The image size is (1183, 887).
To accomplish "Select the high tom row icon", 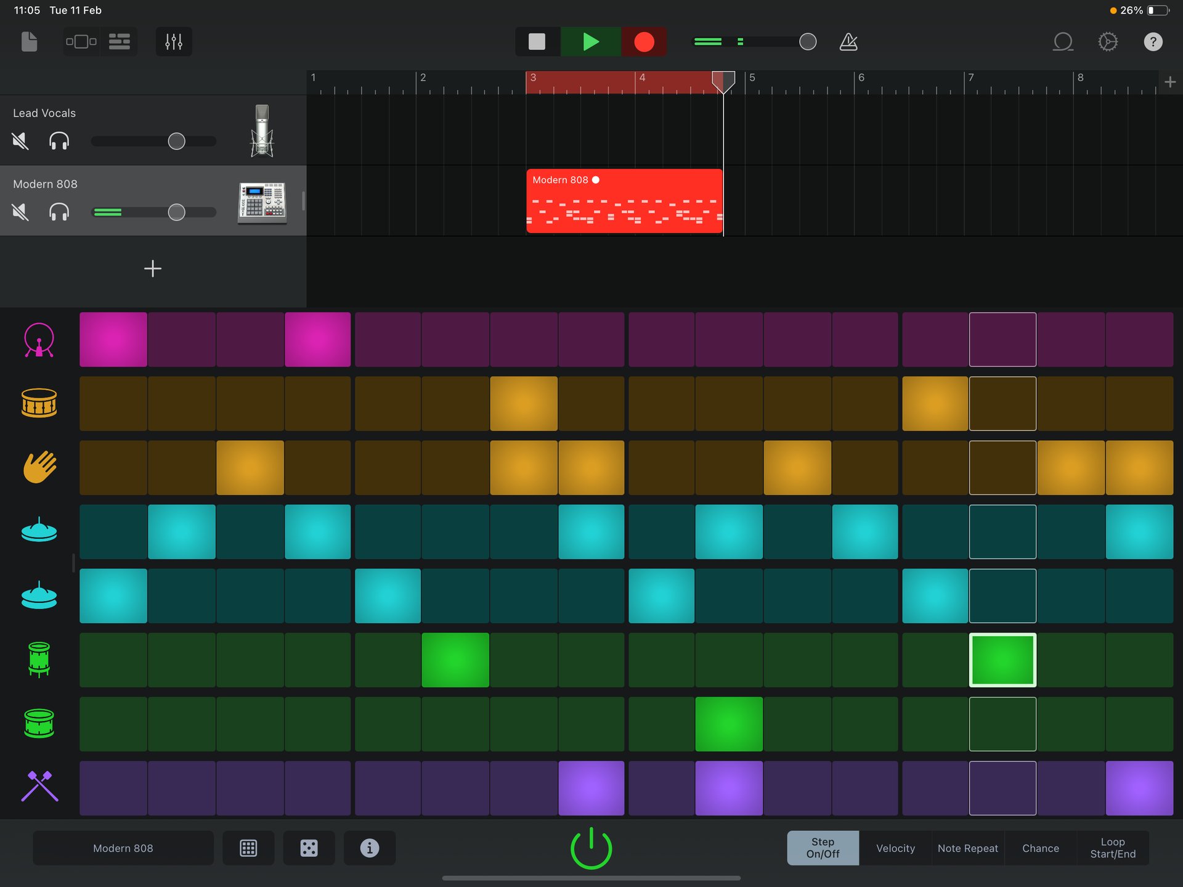I will 39,660.
